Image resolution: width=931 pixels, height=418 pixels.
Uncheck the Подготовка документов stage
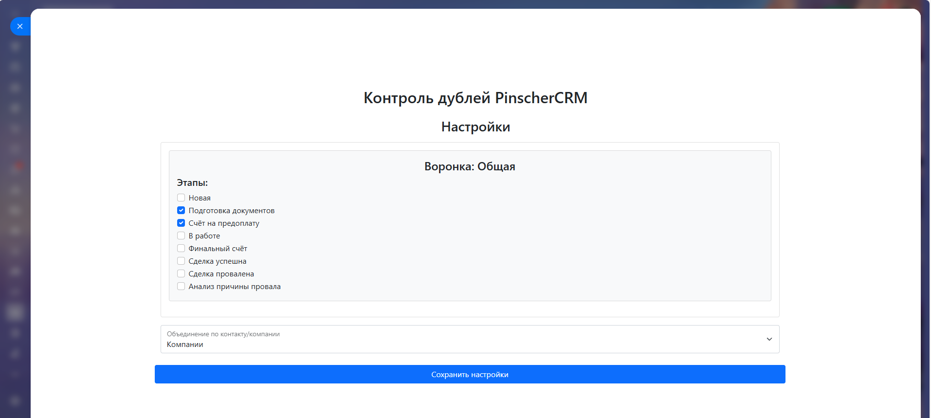click(181, 210)
